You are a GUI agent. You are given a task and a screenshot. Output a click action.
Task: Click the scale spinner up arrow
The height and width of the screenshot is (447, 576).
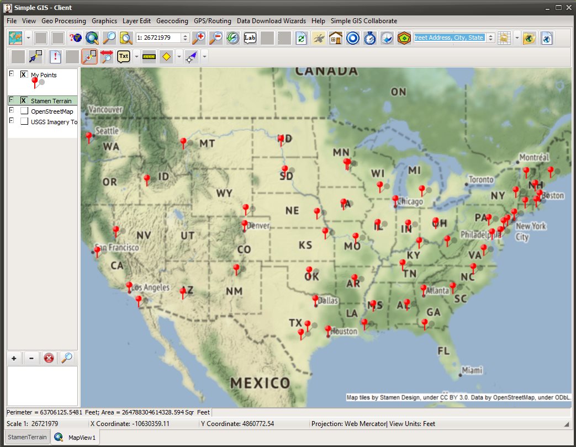pos(186,35)
